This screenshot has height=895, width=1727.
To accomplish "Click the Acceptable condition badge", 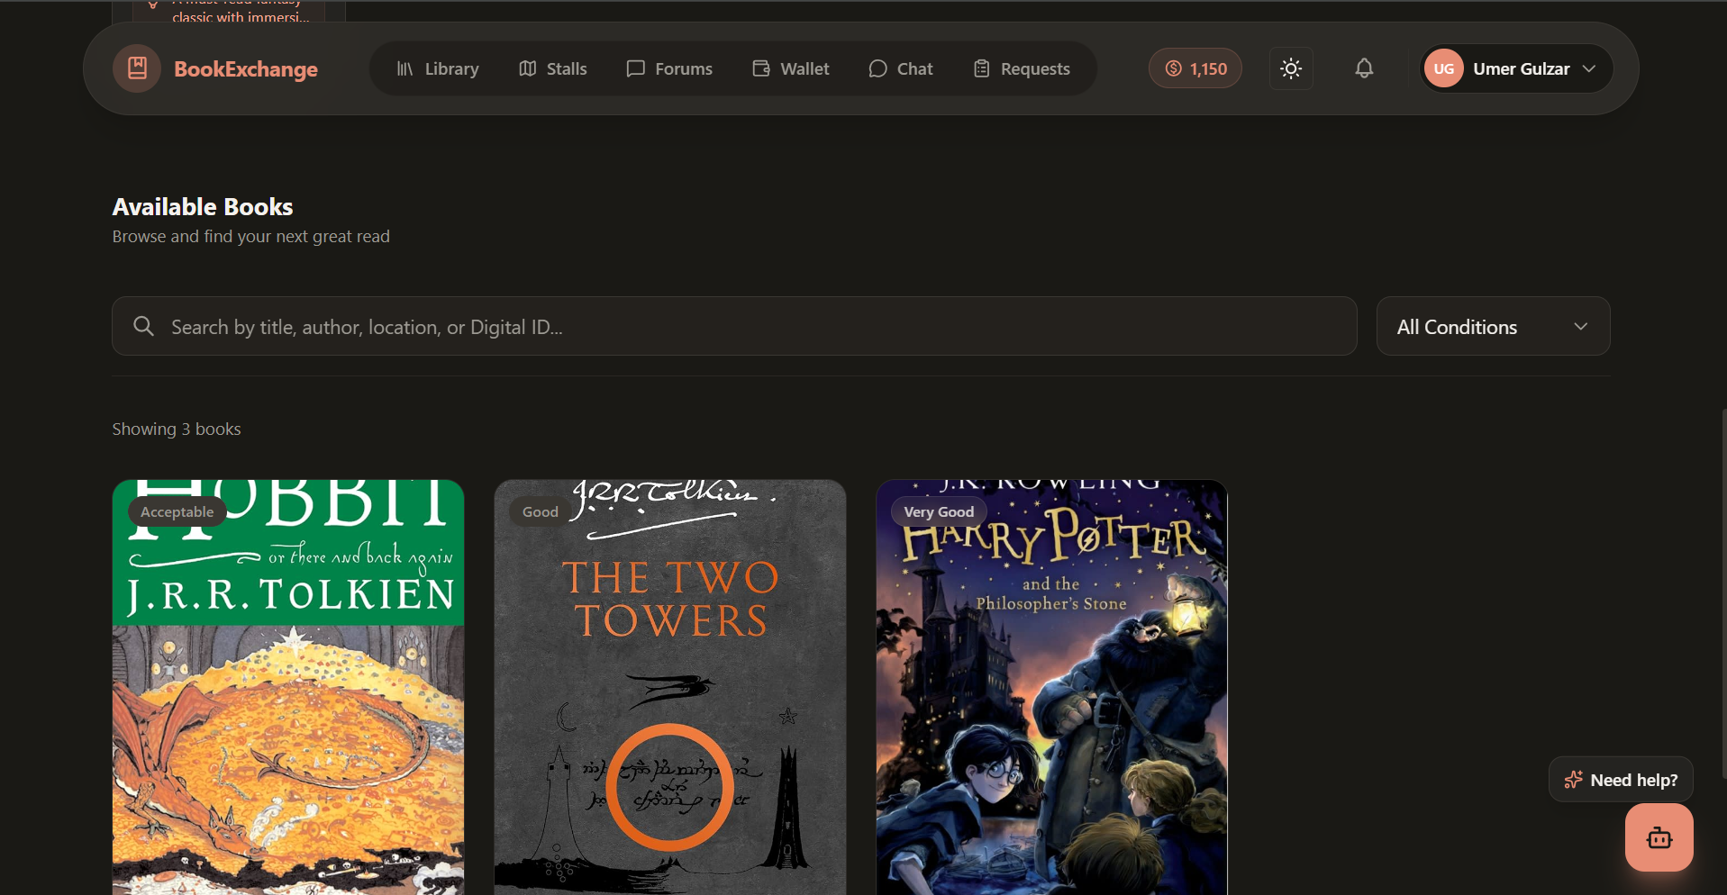I will (x=177, y=511).
